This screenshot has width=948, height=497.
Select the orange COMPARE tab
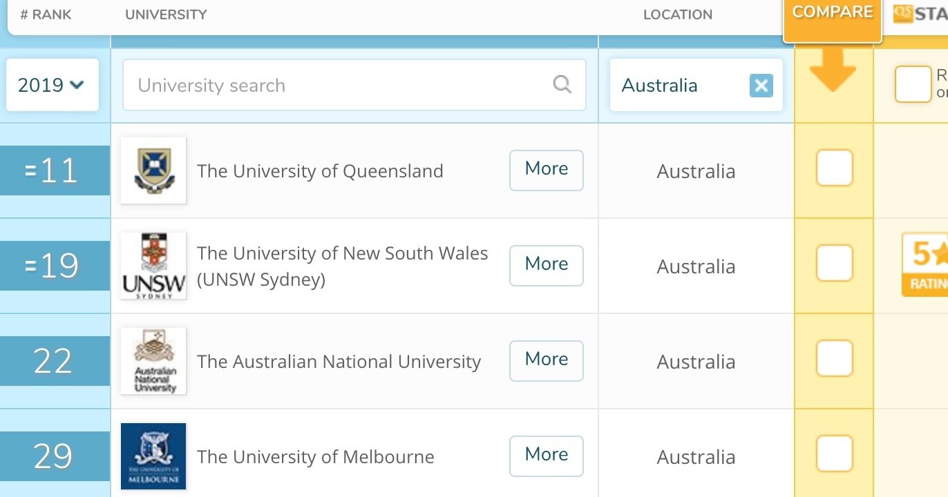[x=832, y=14]
